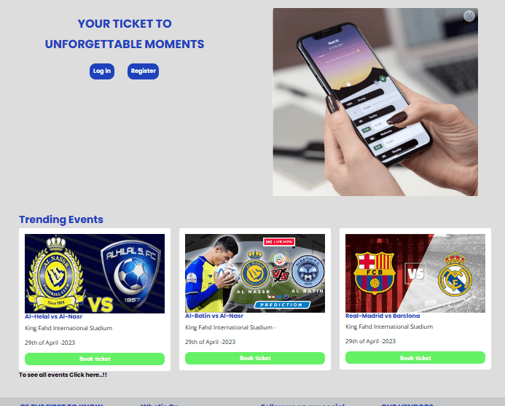The width and height of the screenshot is (505, 406).
Task: Select the Al-Helal vs Al-Nasr title link
Action: [53, 317]
